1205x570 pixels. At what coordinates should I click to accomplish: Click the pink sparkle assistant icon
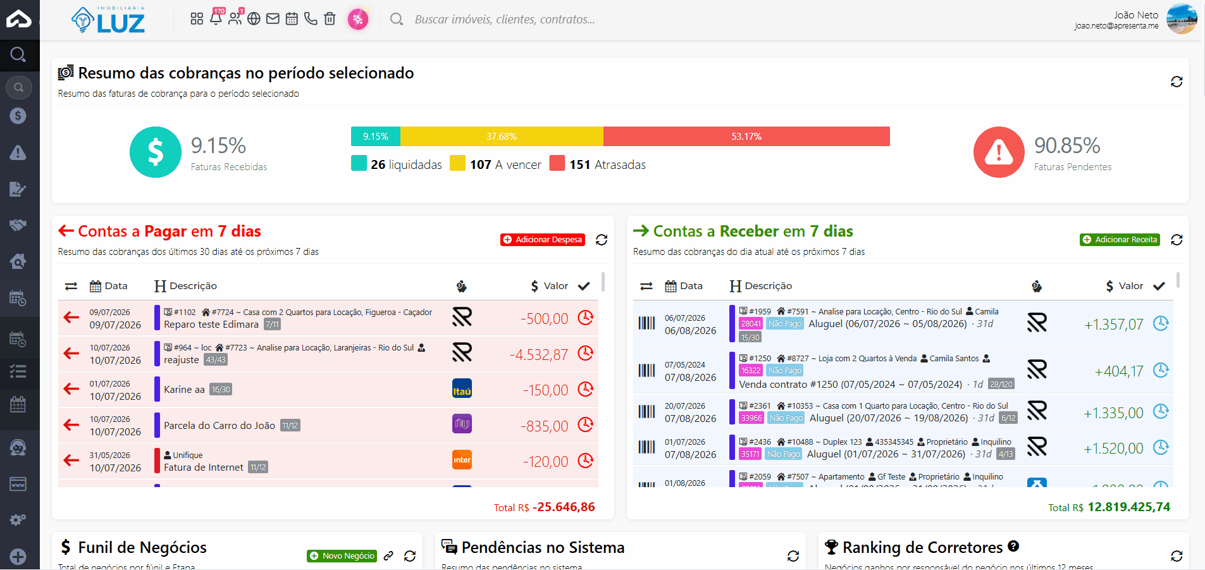click(358, 19)
